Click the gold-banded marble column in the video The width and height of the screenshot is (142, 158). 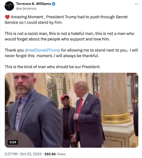pos(114,98)
